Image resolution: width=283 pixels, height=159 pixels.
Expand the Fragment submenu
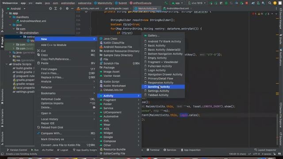point(119,100)
